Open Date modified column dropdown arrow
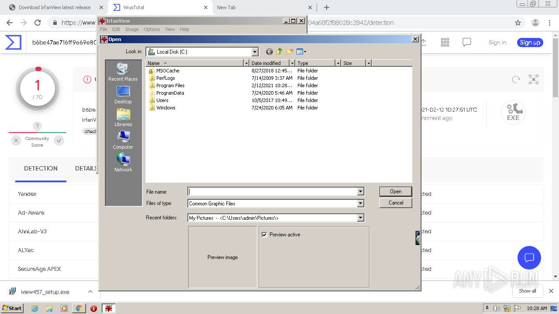The height and width of the screenshot is (314, 559). [292, 63]
